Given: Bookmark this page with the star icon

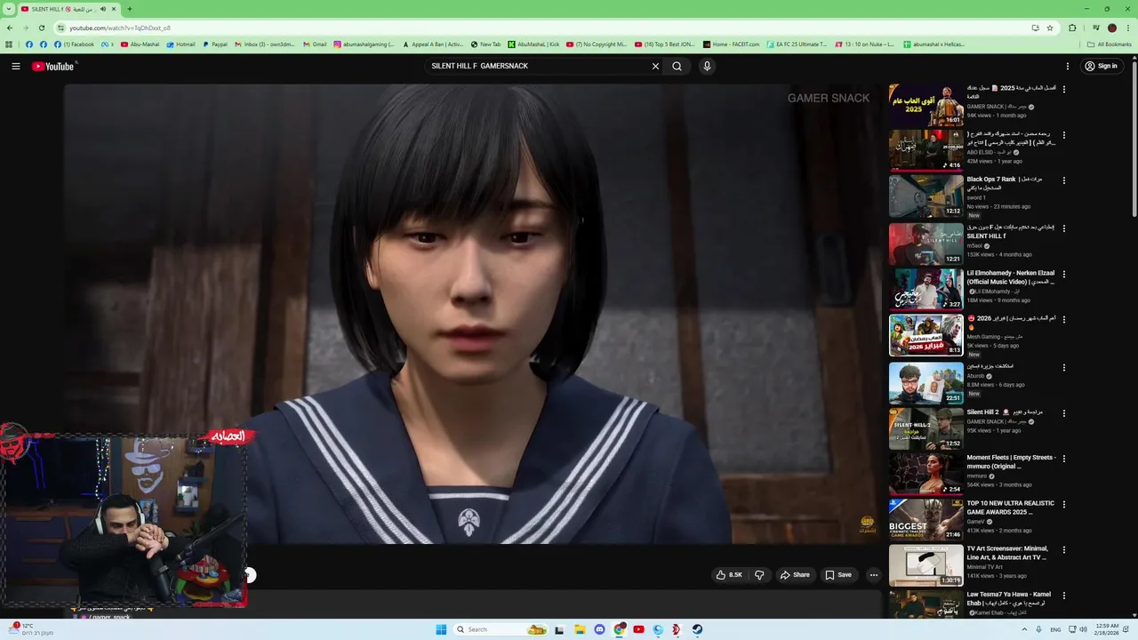Looking at the screenshot, I should tap(1050, 28).
